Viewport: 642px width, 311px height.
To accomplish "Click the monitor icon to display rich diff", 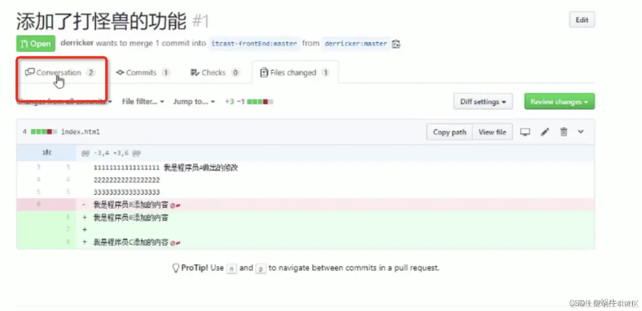I will click(x=525, y=132).
